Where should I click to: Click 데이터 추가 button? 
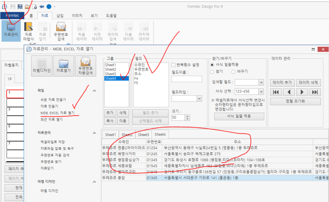(x=283, y=83)
